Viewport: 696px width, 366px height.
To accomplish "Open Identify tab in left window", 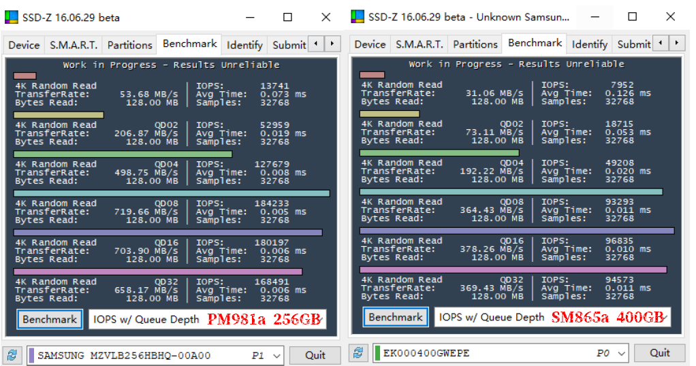I will [244, 46].
